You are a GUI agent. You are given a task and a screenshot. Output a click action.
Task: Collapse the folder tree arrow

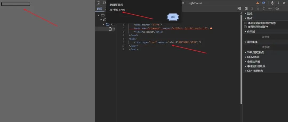103,24
